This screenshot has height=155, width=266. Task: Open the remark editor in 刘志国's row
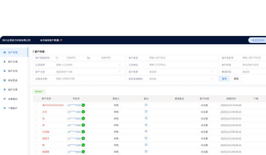tap(146, 132)
